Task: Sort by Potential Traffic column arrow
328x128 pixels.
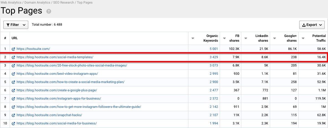Action: (x=303, y=38)
